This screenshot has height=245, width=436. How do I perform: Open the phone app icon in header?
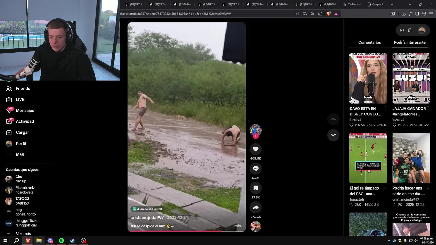tap(410, 30)
